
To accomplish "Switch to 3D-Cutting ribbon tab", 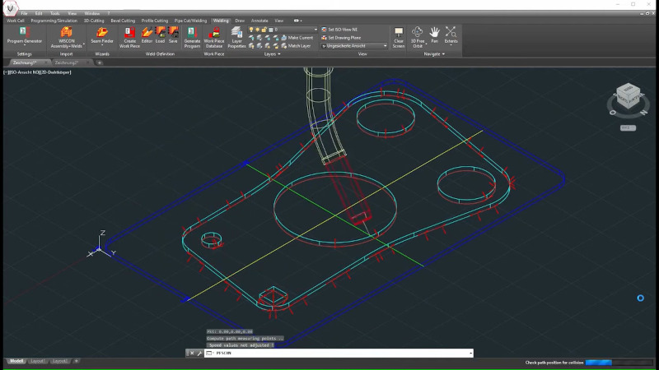I will click(94, 21).
